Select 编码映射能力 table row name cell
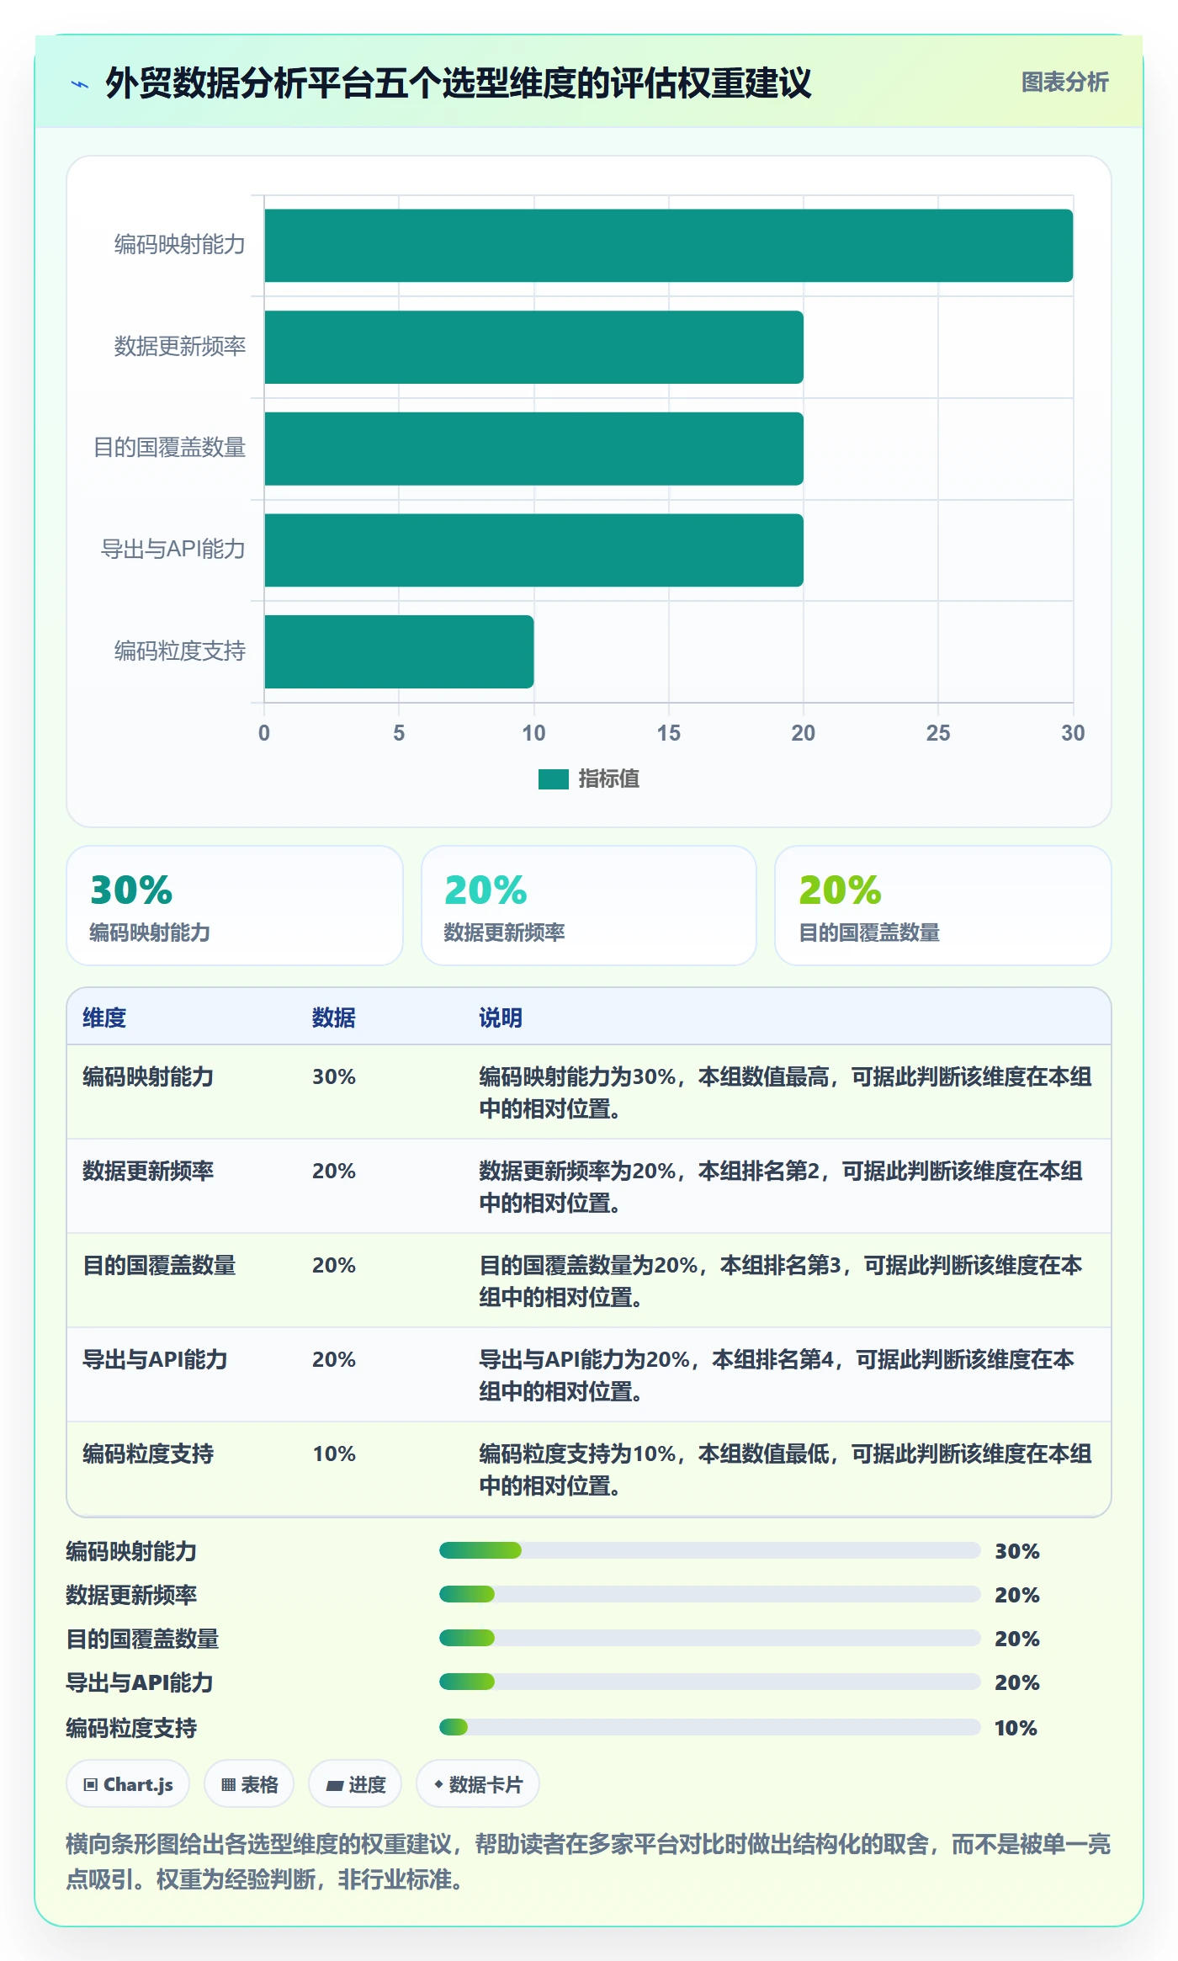Screen dimensions: 1178x1961 (x=148, y=1076)
